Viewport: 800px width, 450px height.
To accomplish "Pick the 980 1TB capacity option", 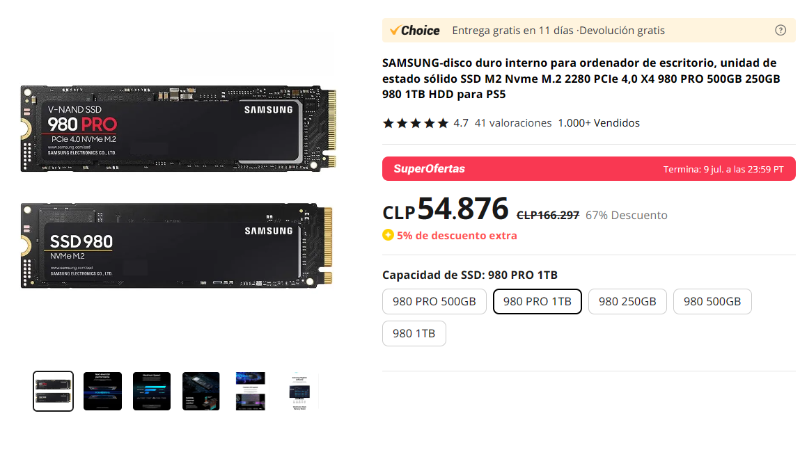I will coord(414,334).
